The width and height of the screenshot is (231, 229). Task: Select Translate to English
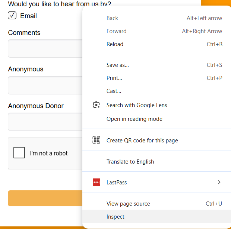pos(130,162)
